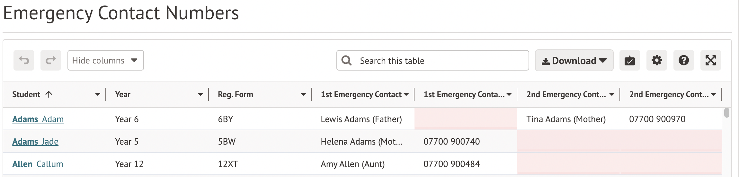This screenshot has width=739, height=177.
Task: Click the redo arrow icon
Action: click(x=51, y=60)
